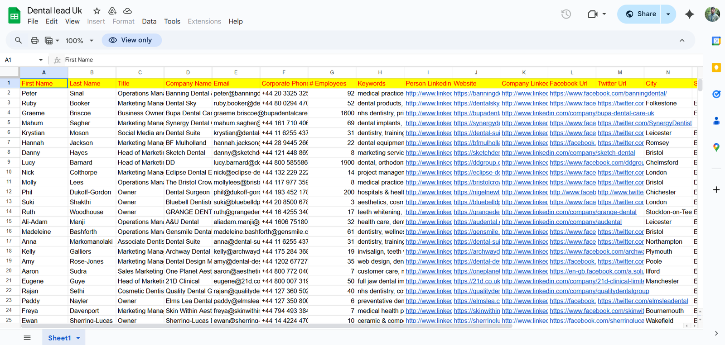Expand the 100% zoom dropdown
Image resolution: width=725 pixels, height=345 pixels.
(80, 41)
